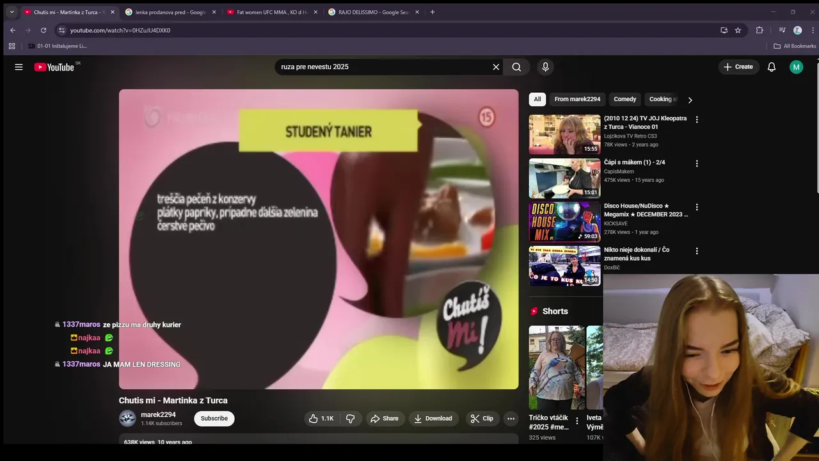Screen dimensions: 819x461
Task: Open the apps grid in bookmarks bar
Action: (x=12, y=46)
